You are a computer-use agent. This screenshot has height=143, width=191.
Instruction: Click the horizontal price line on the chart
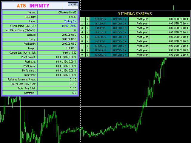click(95, 107)
